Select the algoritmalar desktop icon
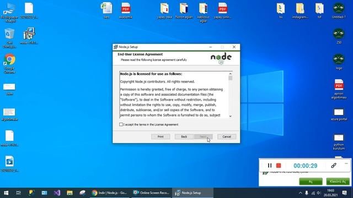 point(9,115)
